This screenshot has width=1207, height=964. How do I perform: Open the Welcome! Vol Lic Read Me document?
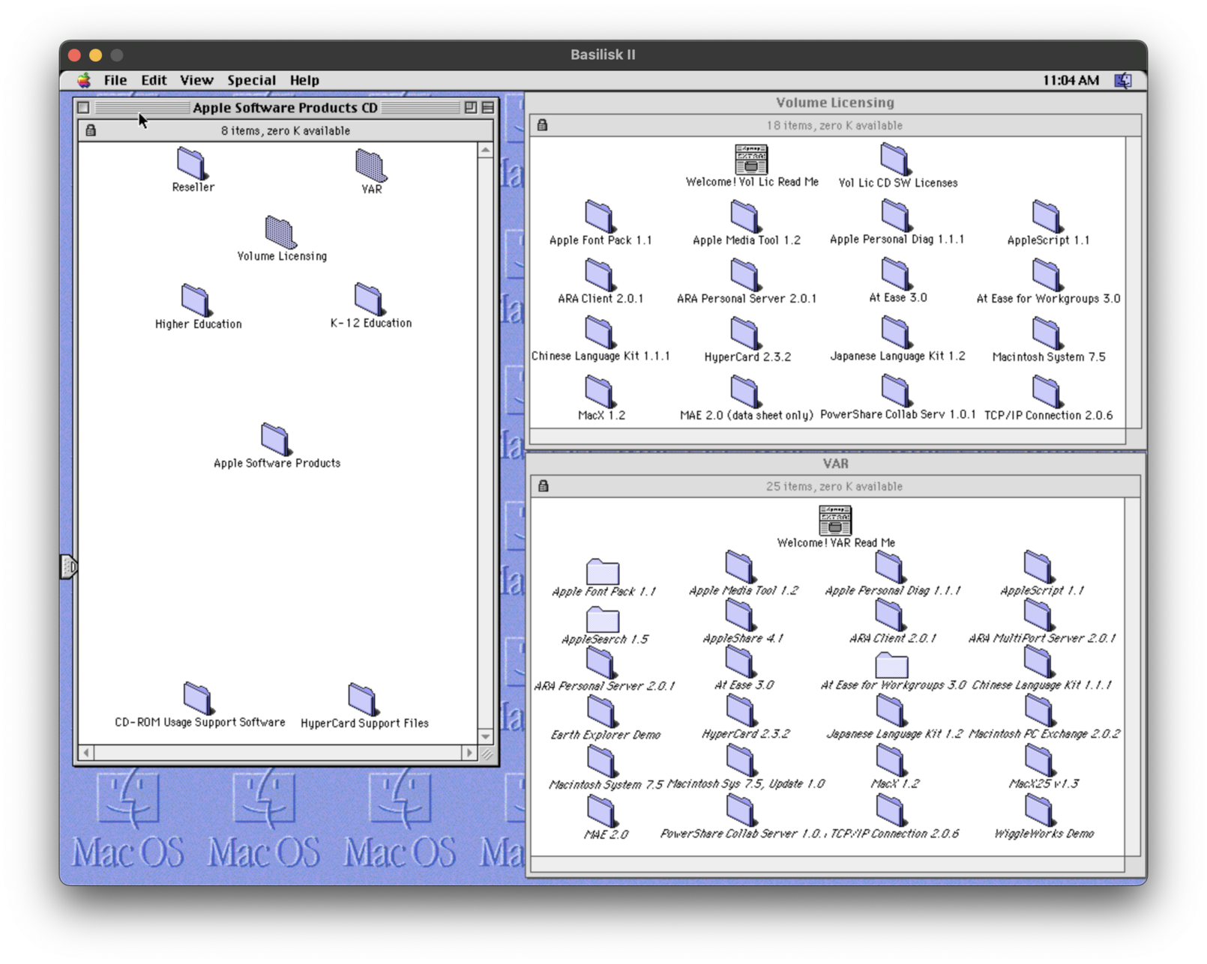pyautogui.click(x=751, y=159)
